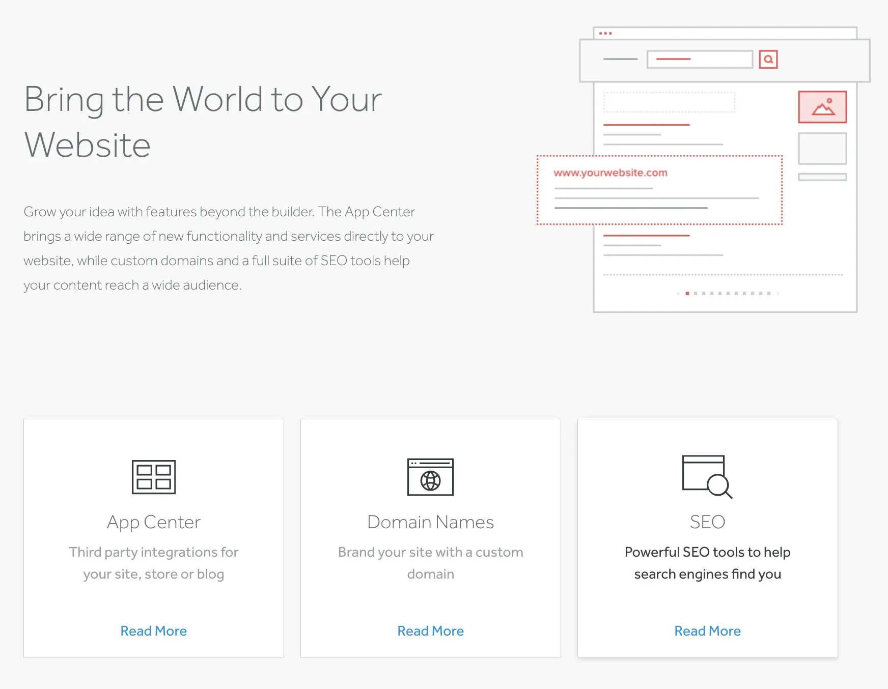Click the App Center card title
Screen dimensions: 888x689
pyautogui.click(x=154, y=523)
